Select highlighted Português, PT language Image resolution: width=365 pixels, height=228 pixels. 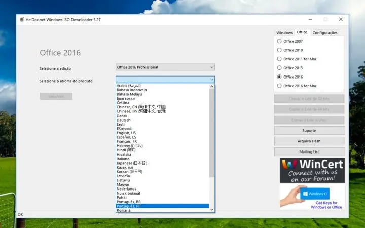(x=163, y=206)
